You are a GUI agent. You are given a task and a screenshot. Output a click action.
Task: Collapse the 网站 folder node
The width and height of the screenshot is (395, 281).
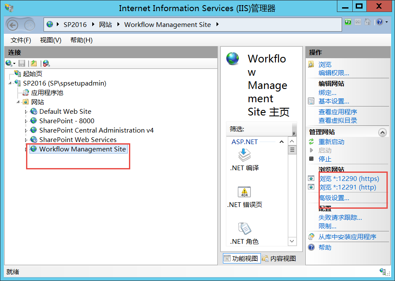click(18, 102)
